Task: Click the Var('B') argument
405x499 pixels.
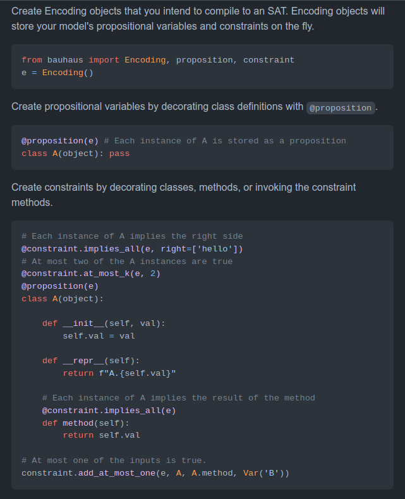Action: (x=263, y=473)
